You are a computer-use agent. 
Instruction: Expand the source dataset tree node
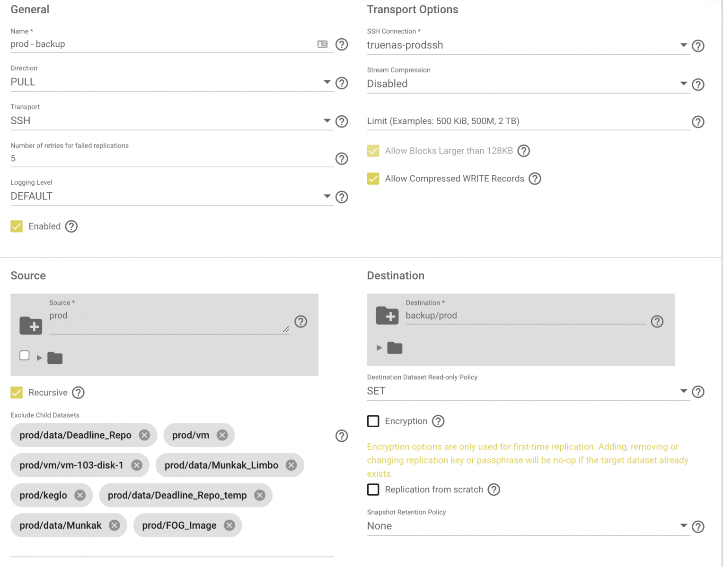(x=40, y=358)
